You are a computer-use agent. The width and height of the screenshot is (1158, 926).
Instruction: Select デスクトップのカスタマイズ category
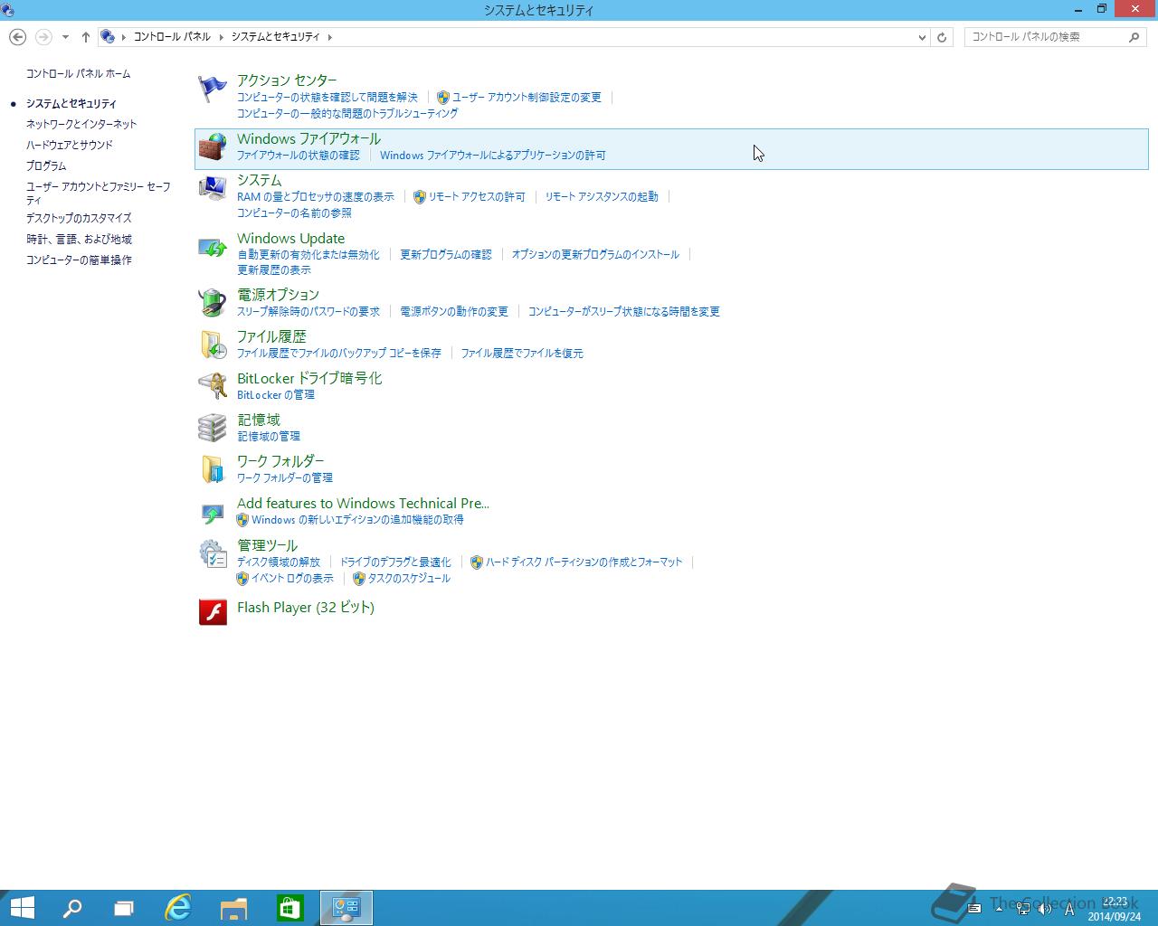click(x=79, y=218)
